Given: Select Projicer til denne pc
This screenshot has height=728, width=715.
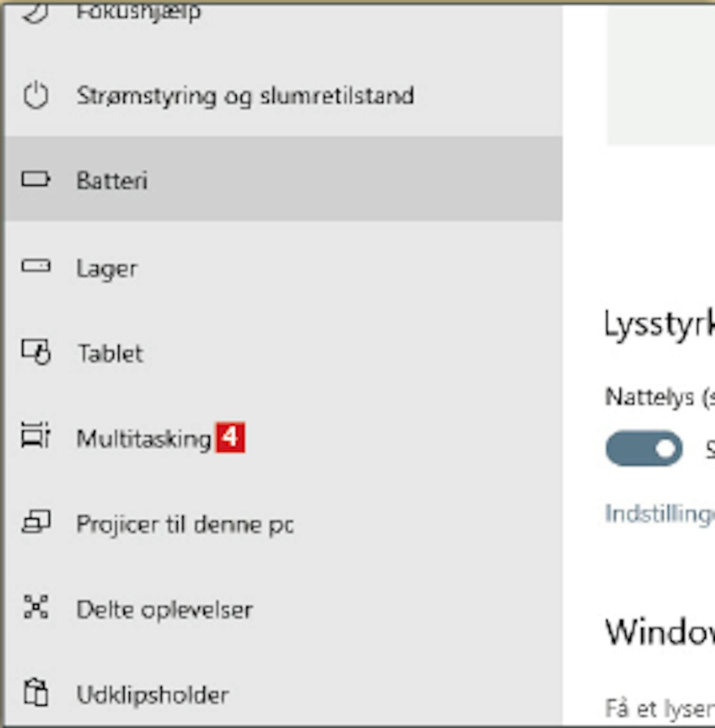Looking at the screenshot, I should tap(185, 525).
